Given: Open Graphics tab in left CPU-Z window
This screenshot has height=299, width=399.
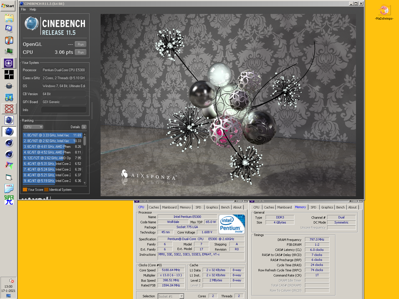Looking at the screenshot, I should (212, 207).
